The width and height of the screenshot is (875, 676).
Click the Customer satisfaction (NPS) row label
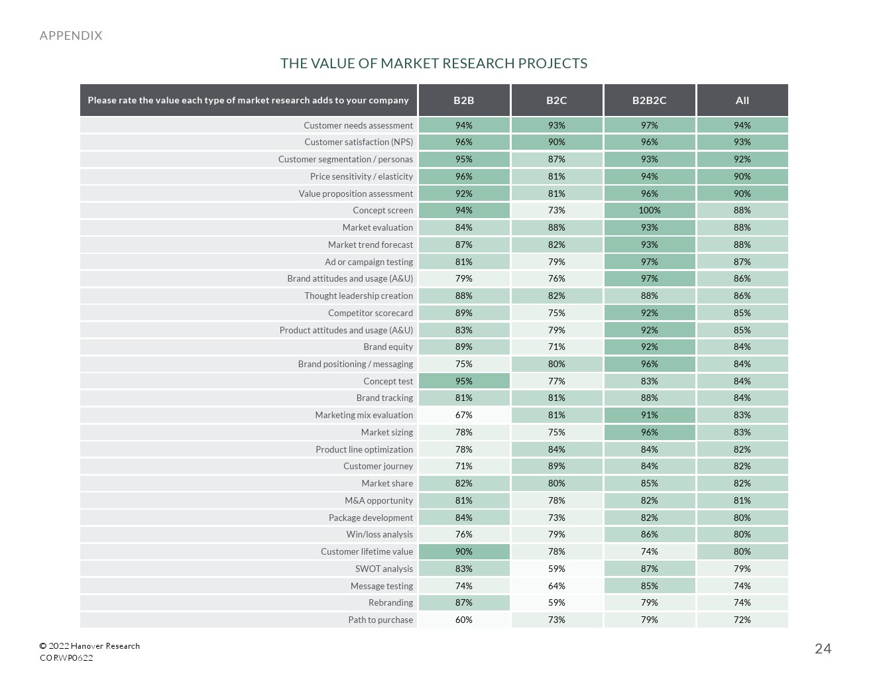(x=359, y=142)
